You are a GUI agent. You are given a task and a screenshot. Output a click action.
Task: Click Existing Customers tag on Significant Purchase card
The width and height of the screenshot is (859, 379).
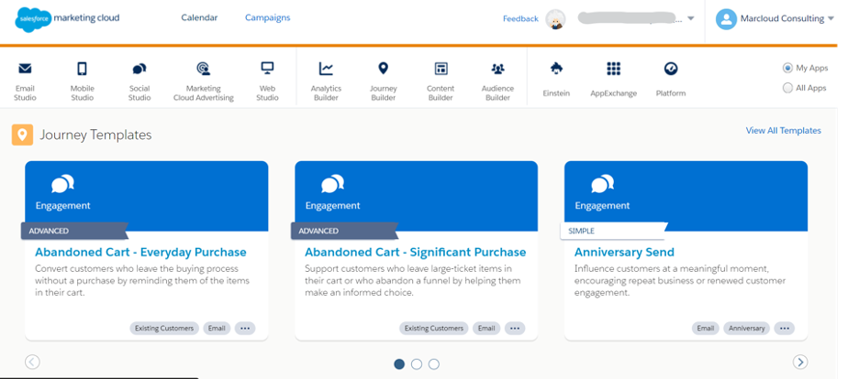coord(434,329)
